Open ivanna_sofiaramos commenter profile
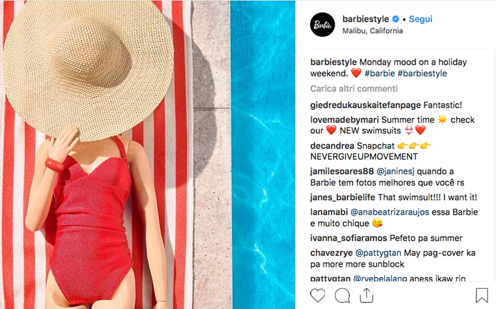Screen dimensions: 496x309 [349, 238]
